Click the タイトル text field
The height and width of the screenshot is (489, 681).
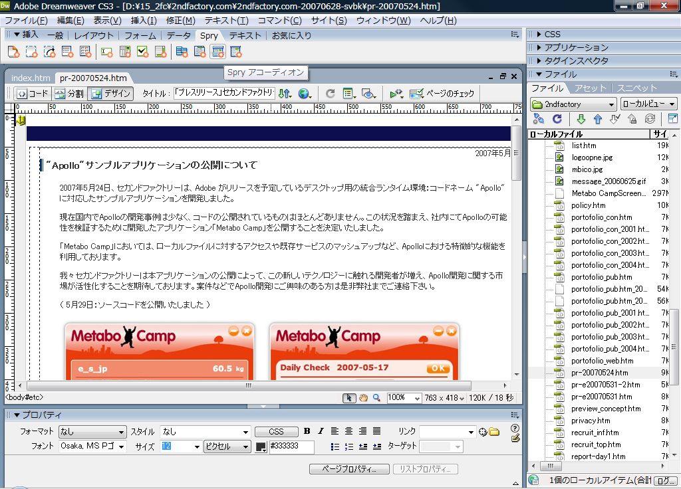[x=224, y=93]
